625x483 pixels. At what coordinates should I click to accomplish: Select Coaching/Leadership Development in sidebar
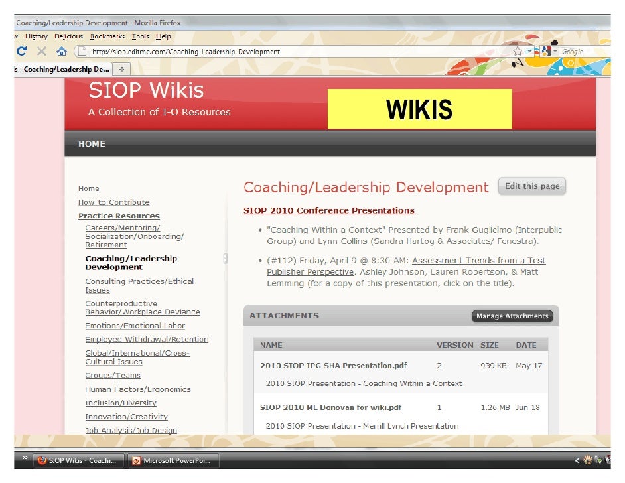(x=131, y=263)
